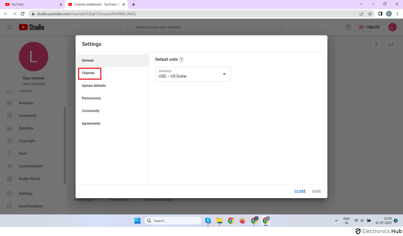Open the Permissions settings section
The height and width of the screenshot is (236, 403).
91,98
